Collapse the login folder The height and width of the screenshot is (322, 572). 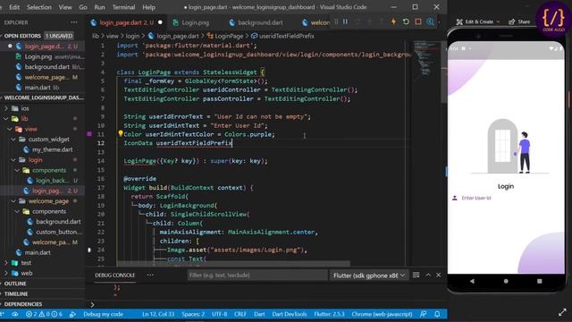[13, 160]
